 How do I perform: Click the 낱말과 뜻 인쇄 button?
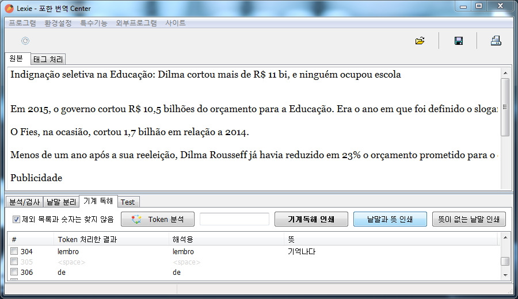point(390,219)
